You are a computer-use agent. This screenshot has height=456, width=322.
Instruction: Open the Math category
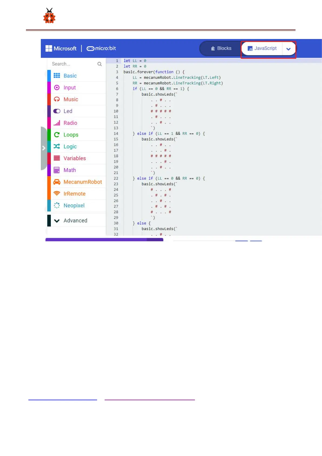coord(77,170)
